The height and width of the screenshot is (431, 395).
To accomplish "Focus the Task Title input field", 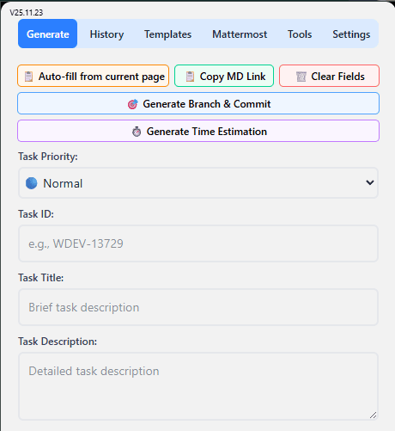I will point(198,307).
